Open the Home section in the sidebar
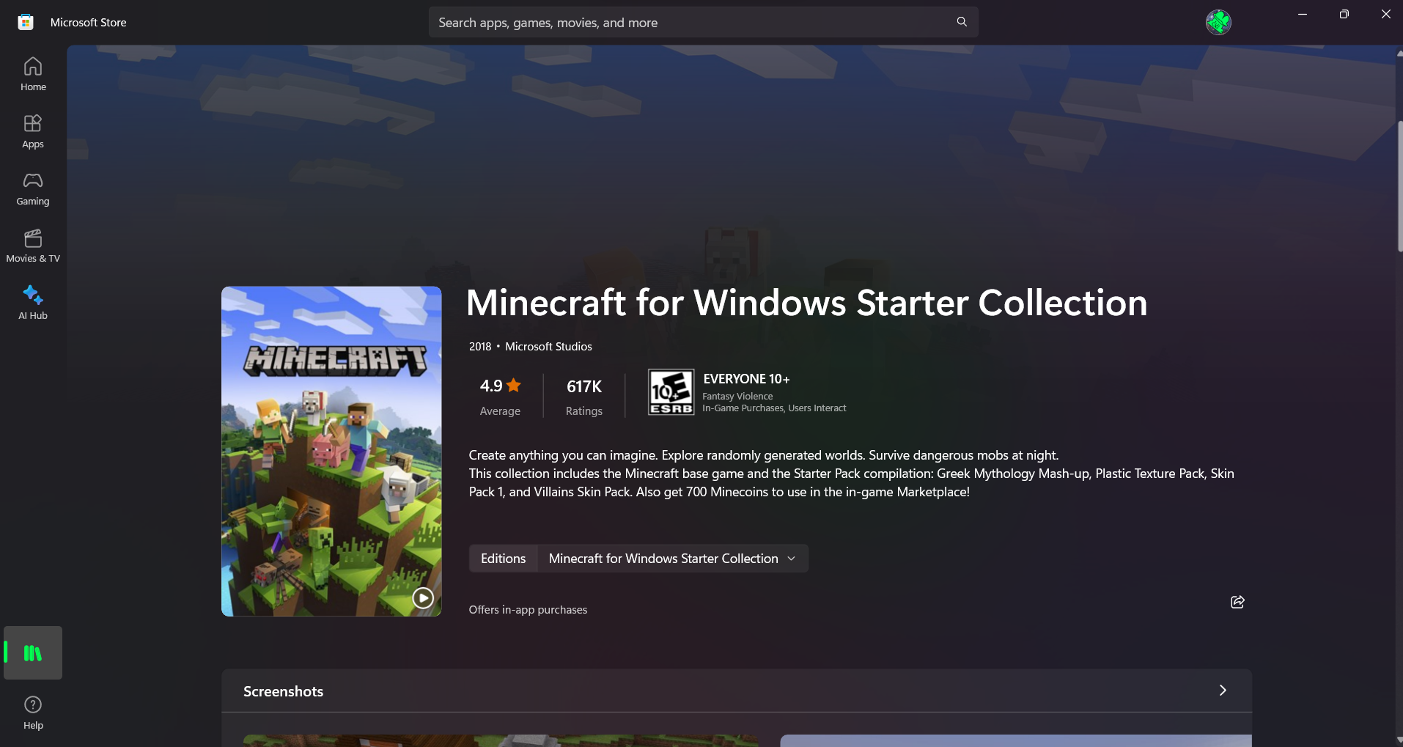Image resolution: width=1403 pixels, height=747 pixels. [33, 74]
